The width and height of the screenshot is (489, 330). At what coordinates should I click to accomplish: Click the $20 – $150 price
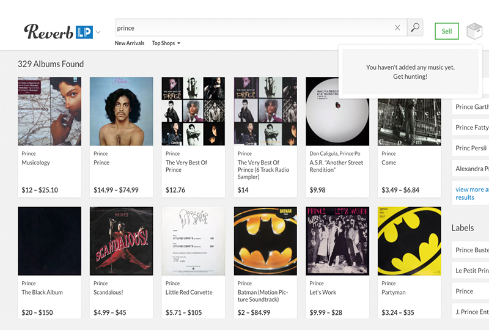(37, 312)
